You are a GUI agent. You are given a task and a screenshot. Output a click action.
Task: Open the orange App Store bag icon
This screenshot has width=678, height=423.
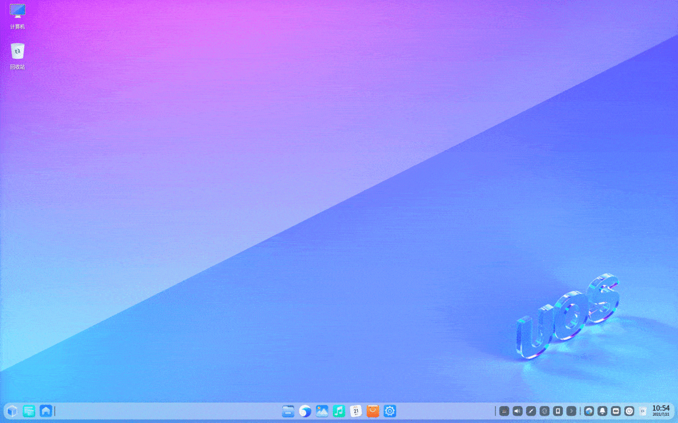click(373, 411)
